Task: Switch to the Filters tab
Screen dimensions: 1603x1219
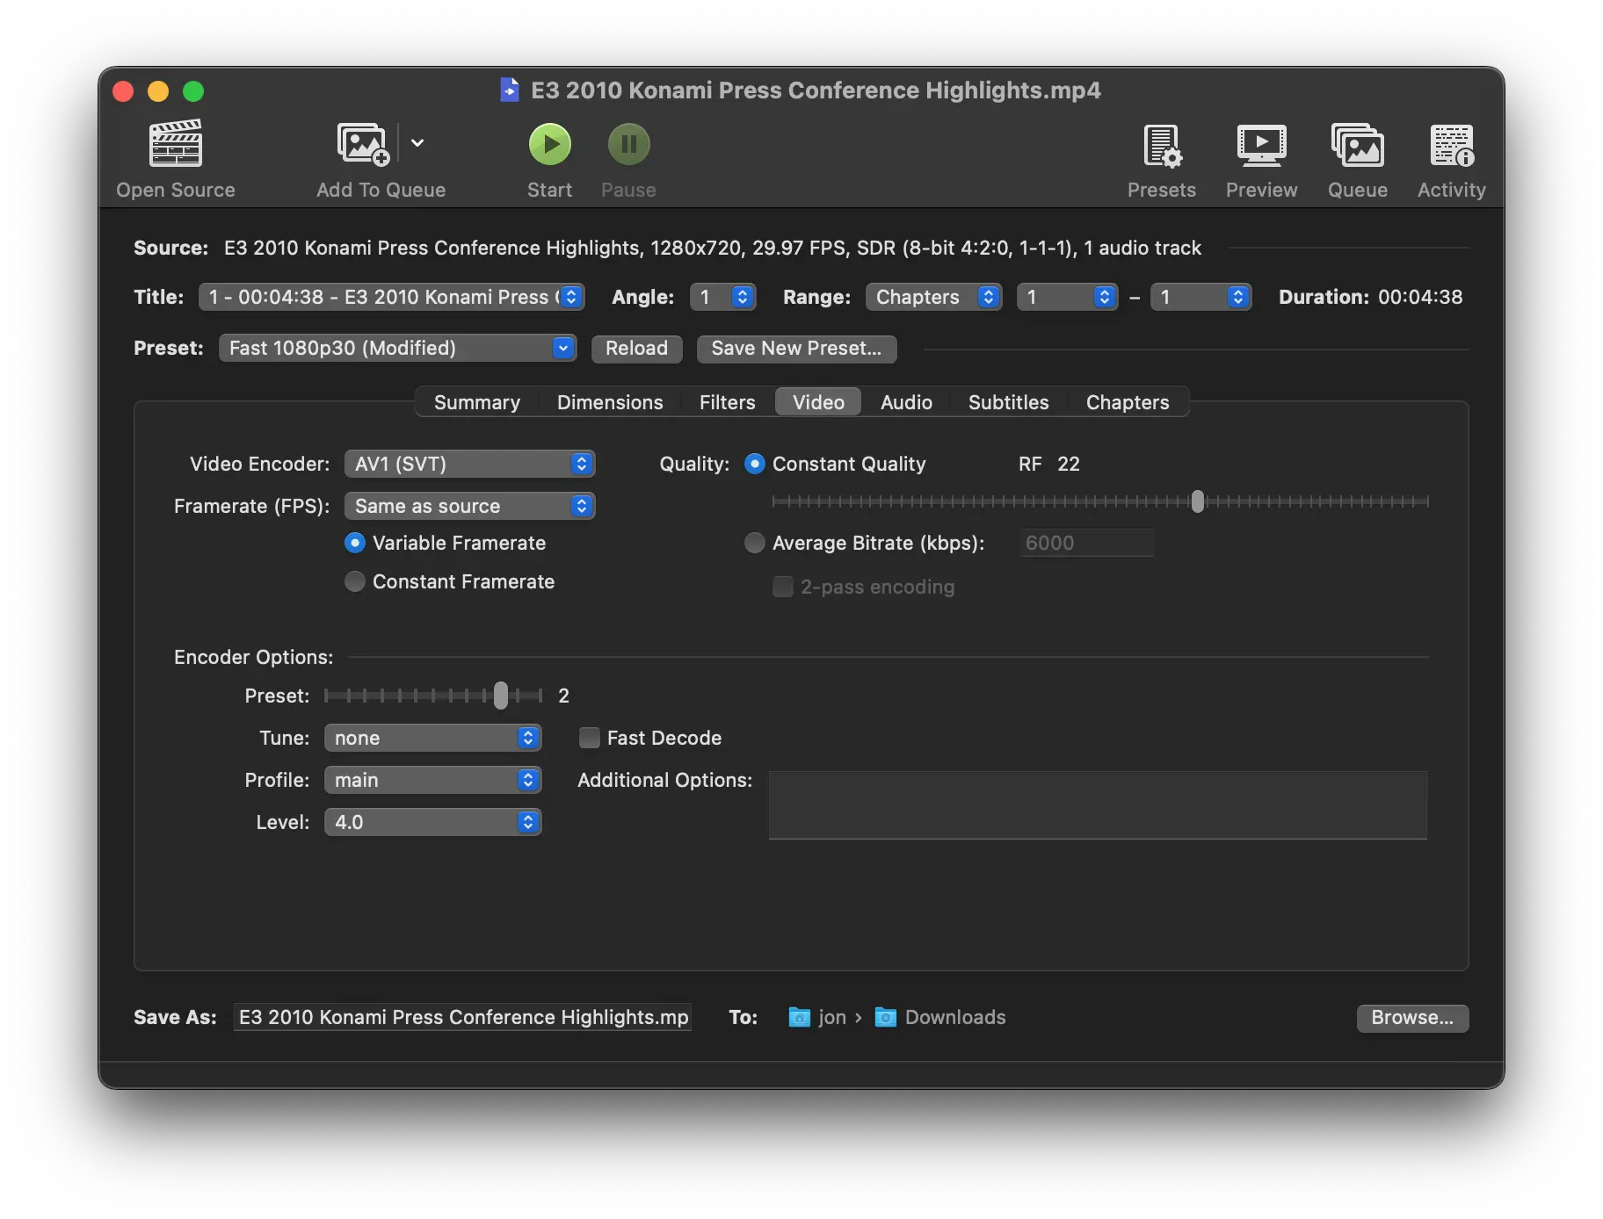Action: point(728,402)
